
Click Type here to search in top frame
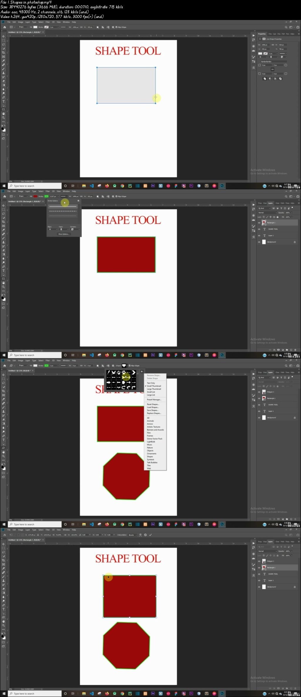point(35,186)
